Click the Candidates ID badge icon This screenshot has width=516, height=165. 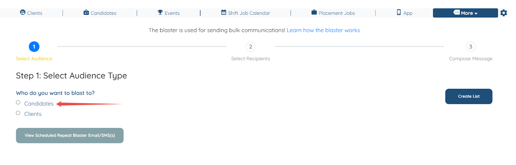pyautogui.click(x=86, y=13)
